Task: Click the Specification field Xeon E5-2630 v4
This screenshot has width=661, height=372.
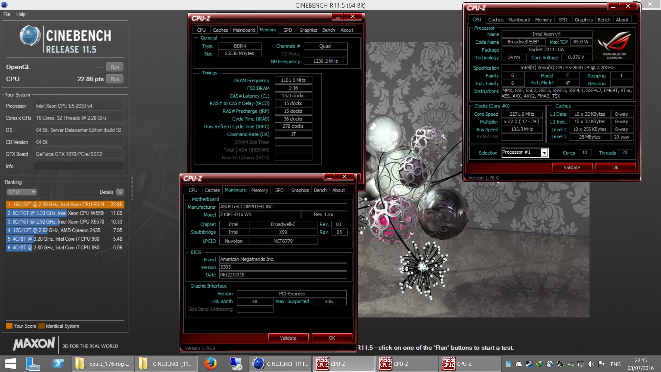Action: pos(567,68)
